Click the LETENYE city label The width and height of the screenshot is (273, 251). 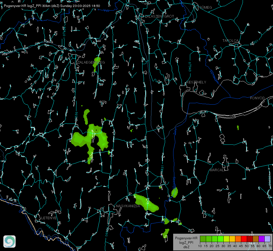tap(49, 218)
